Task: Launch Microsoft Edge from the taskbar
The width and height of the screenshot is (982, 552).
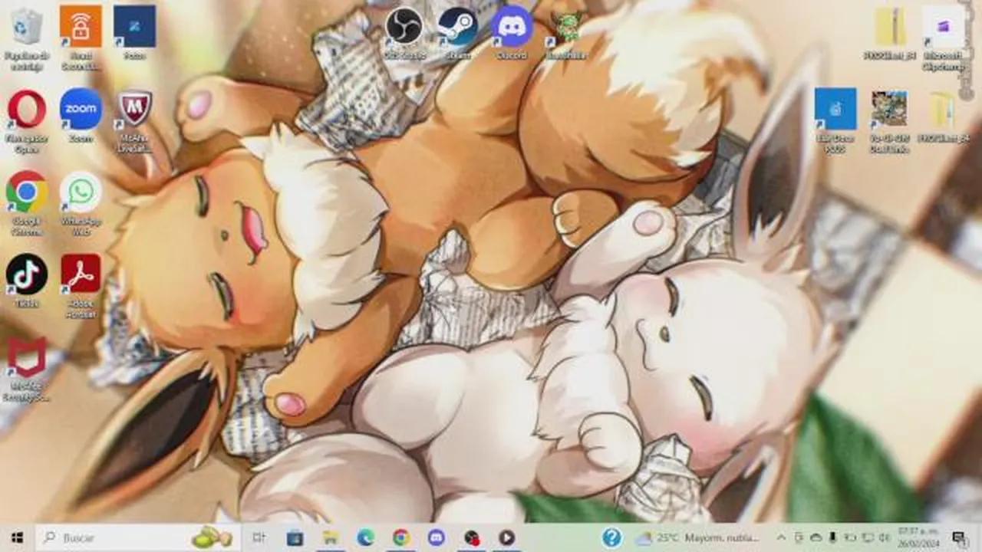Action: (366, 537)
